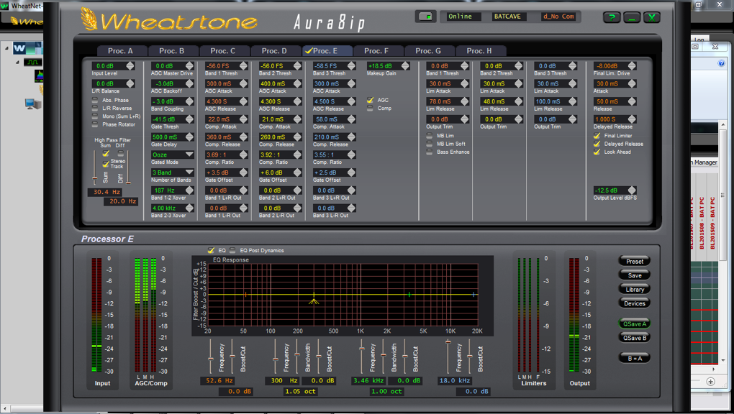The width and height of the screenshot is (734, 414).
Task: Click the Band Coupling stepper arrows
Action: pyautogui.click(x=189, y=101)
